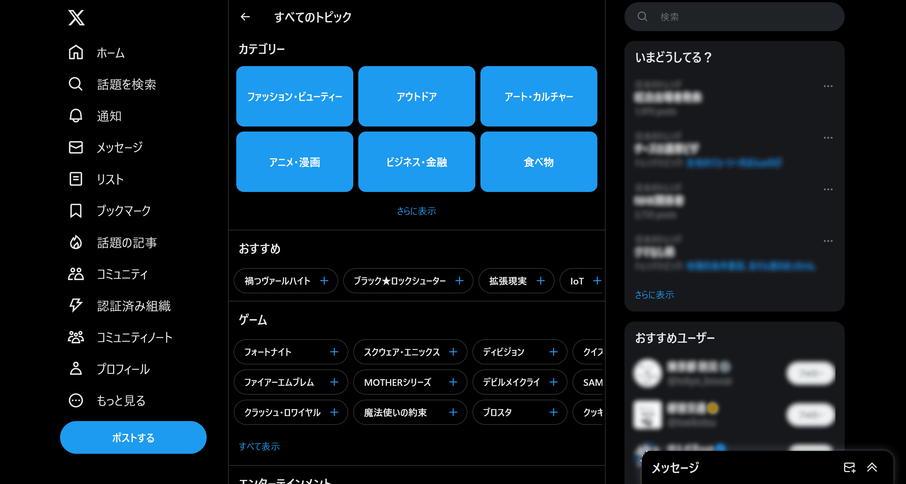Viewport: 906px width, 484px height.
Task: Open first suggested user's avatar
Action: pyautogui.click(x=648, y=373)
